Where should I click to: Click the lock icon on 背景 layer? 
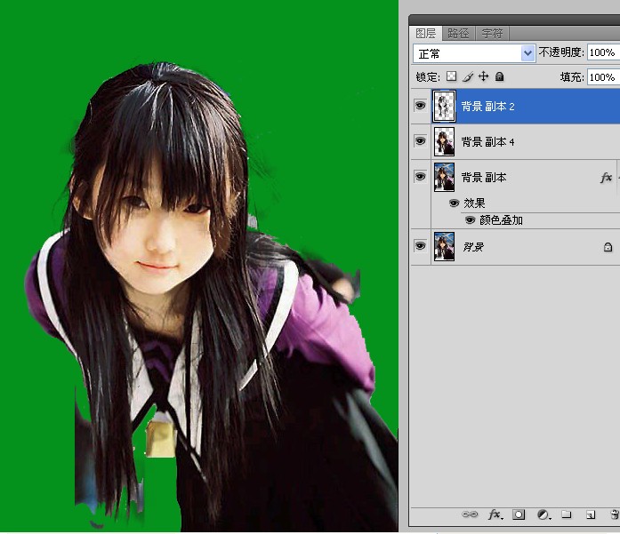608,247
